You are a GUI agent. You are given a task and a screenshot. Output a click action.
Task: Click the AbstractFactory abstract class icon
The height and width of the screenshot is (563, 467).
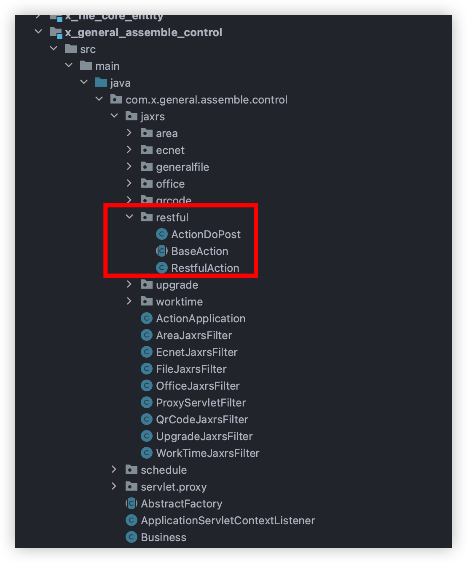[x=132, y=504]
